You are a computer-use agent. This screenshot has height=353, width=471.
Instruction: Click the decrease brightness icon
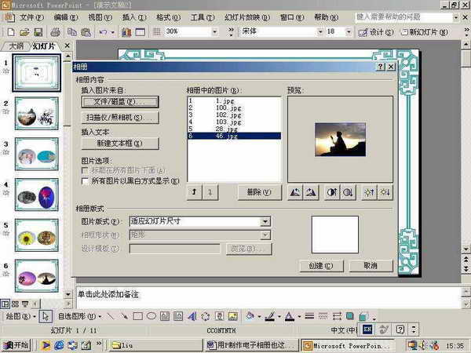tap(384, 192)
